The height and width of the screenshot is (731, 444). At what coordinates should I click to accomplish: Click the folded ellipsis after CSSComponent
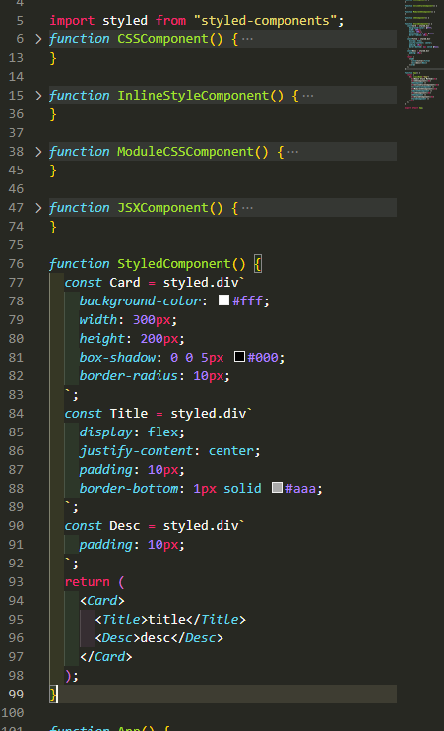pyautogui.click(x=247, y=39)
